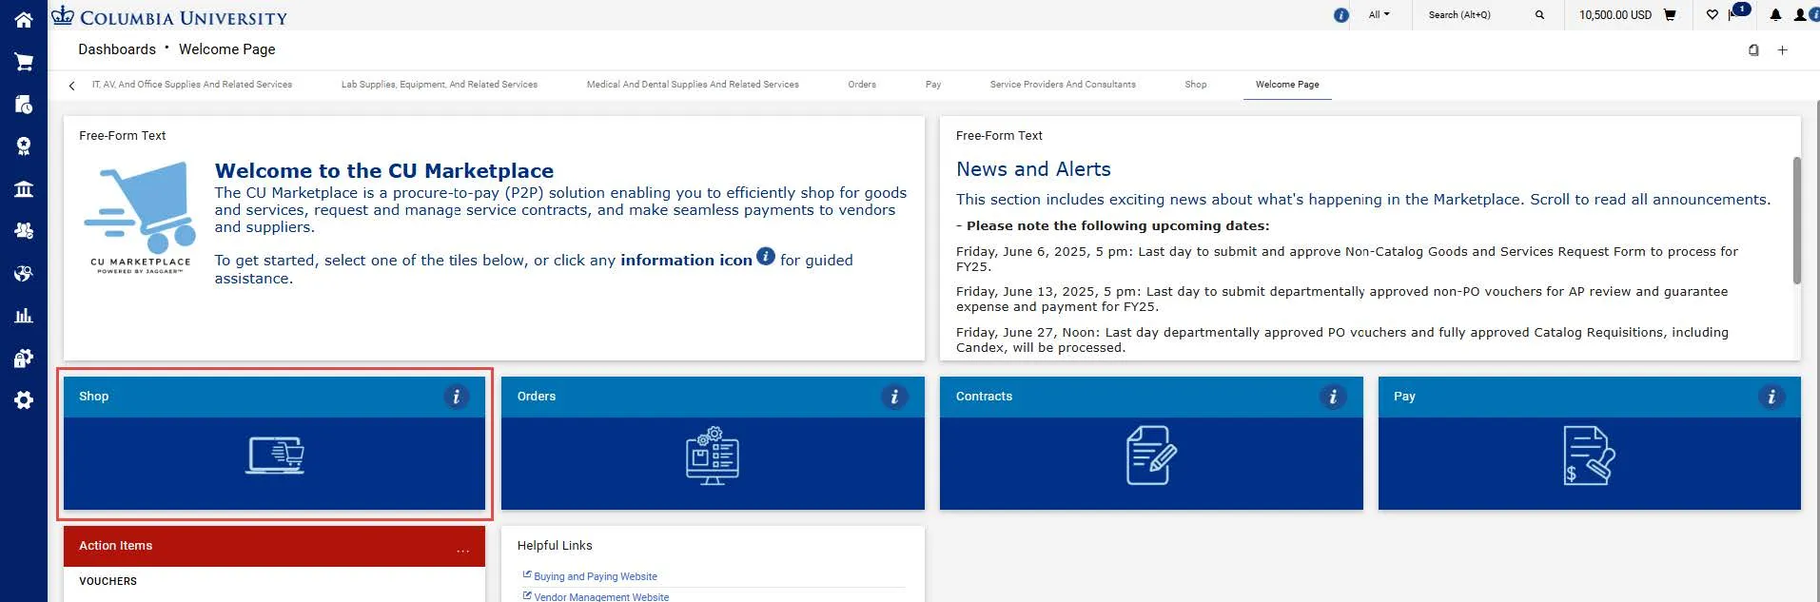Focus the Search (Alt+Q) field

point(1475,15)
